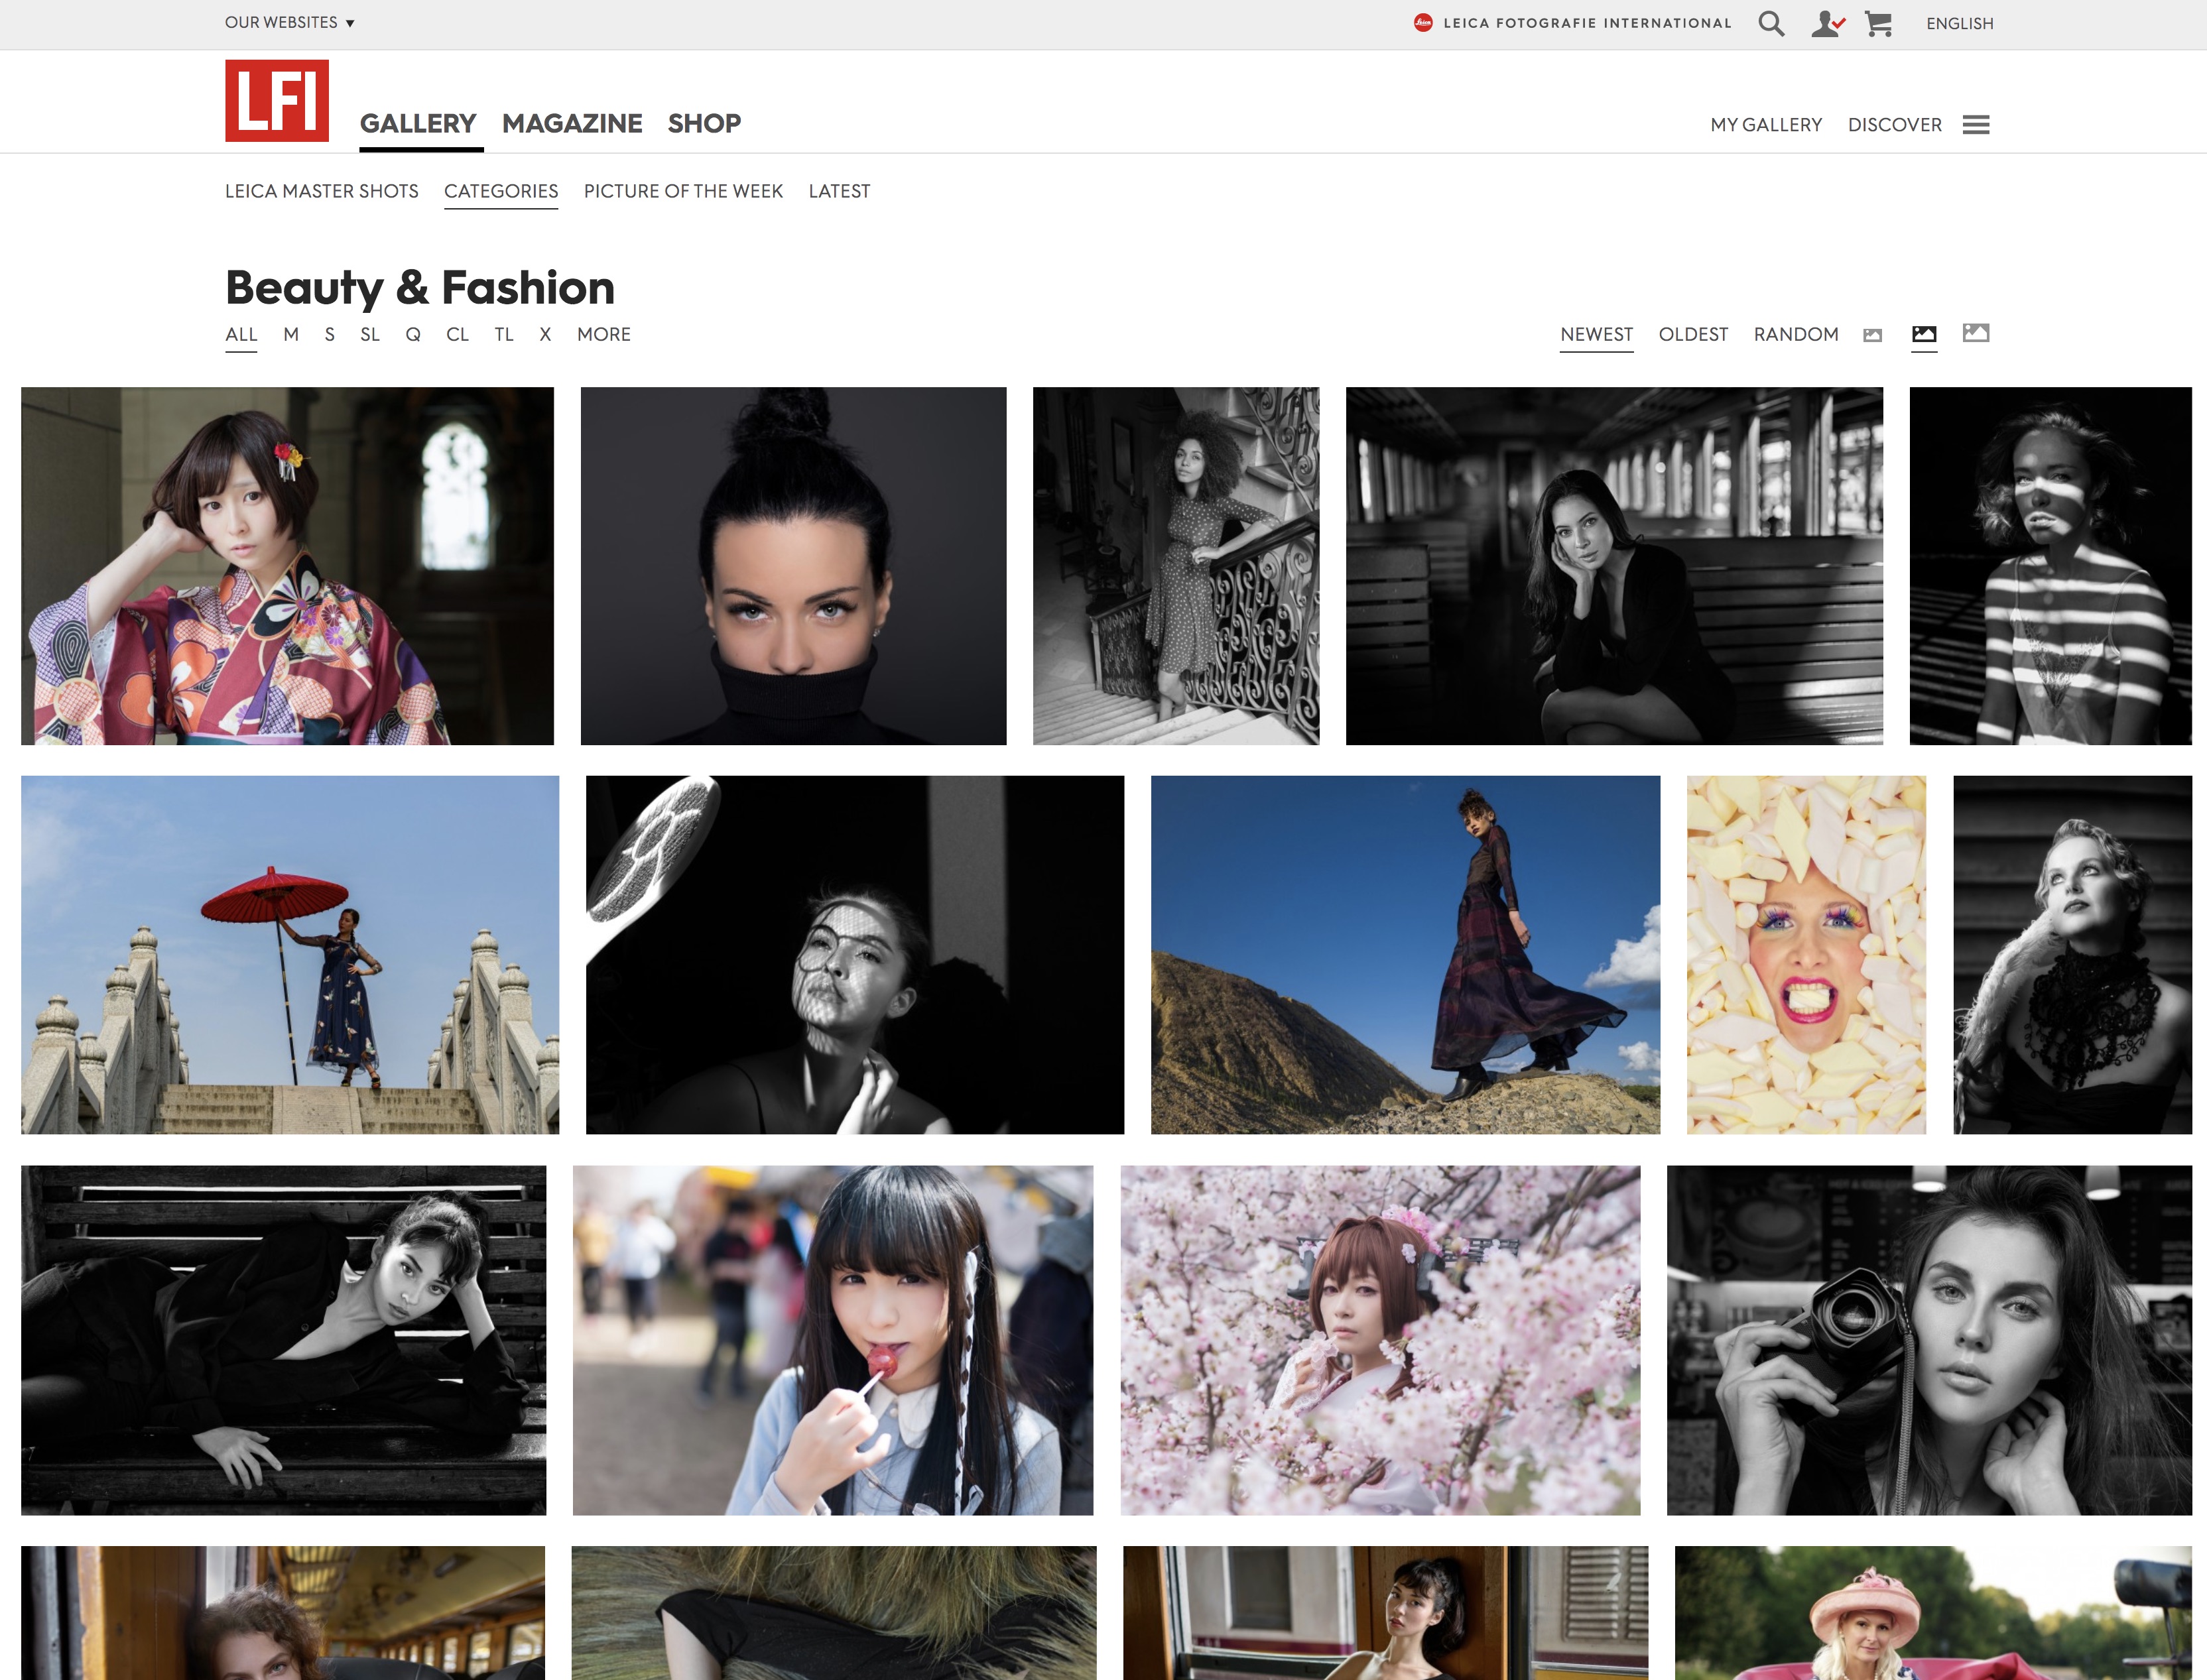Open the user account icon

point(1826,23)
